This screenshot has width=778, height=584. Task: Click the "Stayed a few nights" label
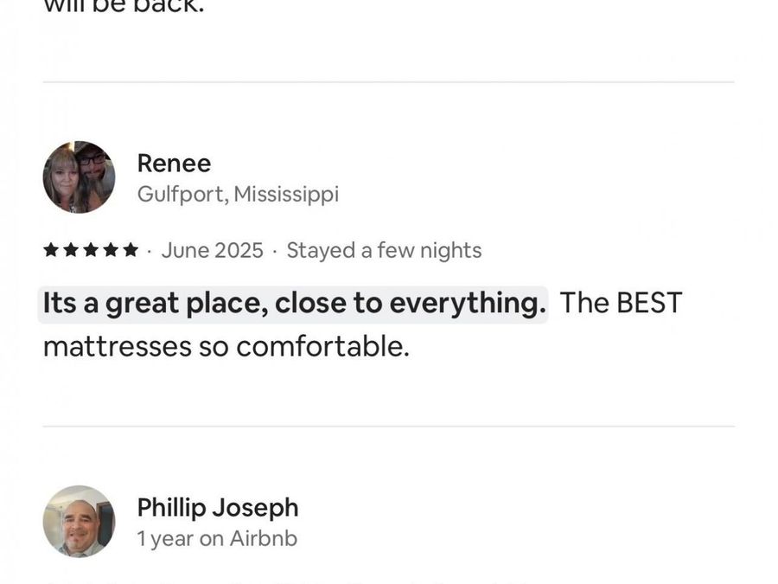(384, 251)
